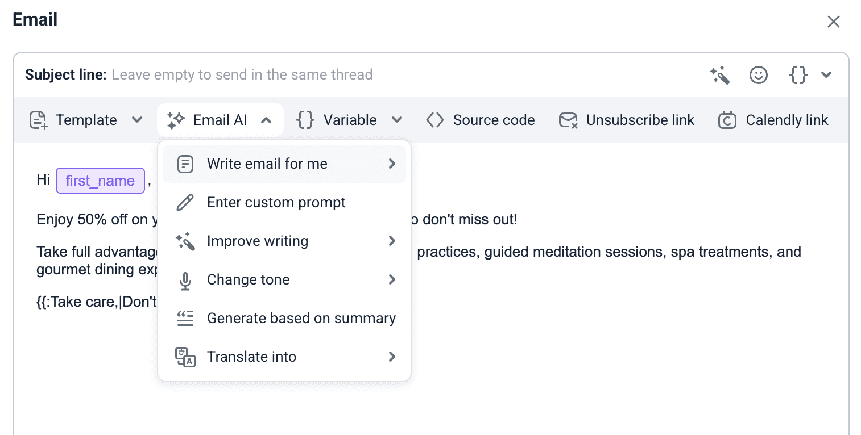Select Generate based on summary
This screenshot has width=861, height=435.
click(x=301, y=319)
